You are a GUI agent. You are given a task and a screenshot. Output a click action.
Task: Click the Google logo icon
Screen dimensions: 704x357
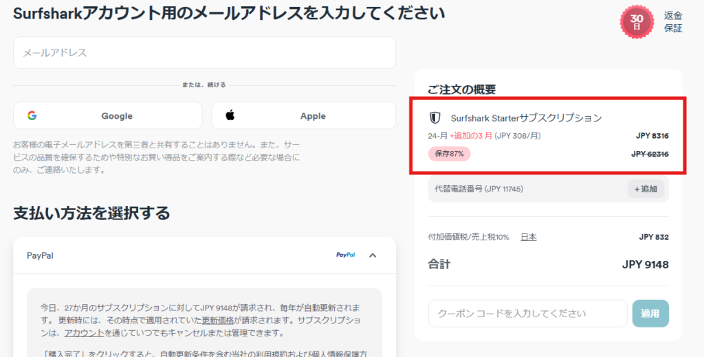32,116
